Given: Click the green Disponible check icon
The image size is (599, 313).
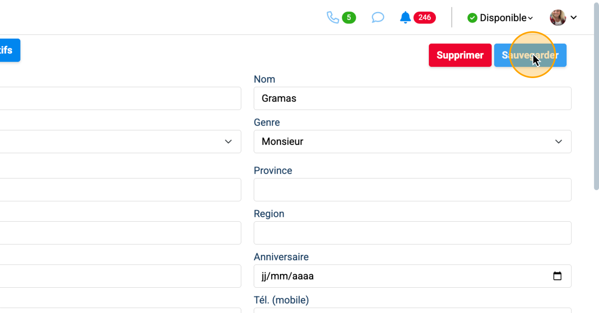Looking at the screenshot, I should click(472, 18).
